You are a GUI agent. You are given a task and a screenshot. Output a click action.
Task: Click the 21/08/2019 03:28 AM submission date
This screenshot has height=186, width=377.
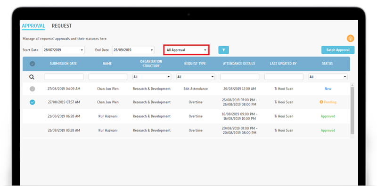64,130
